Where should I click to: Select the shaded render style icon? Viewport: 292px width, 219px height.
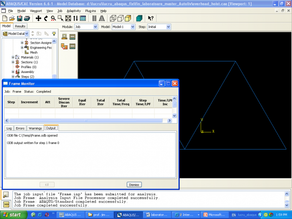tap(128, 18)
